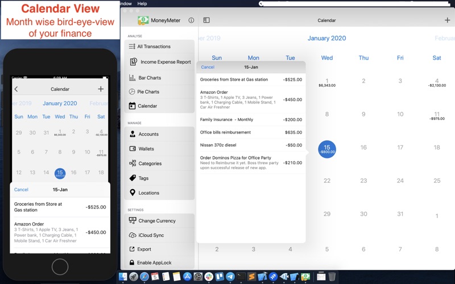This screenshot has width=455, height=284.
Task: Open the Help menu in the menu bar
Action: click(142, 3)
